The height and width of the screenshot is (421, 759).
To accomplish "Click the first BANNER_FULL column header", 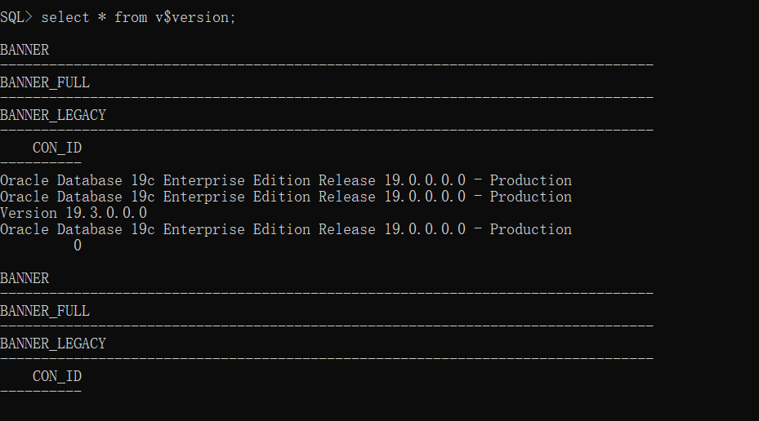I will (45, 82).
